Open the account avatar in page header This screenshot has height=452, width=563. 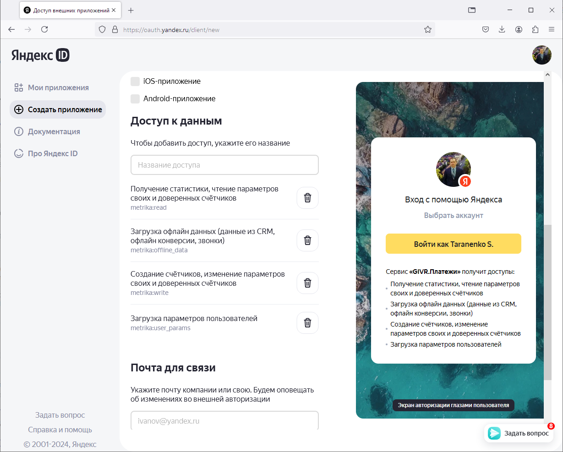coord(541,55)
